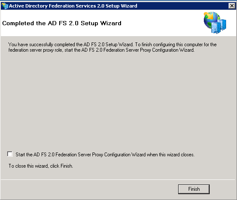Viewport: 237px width, 200px height.
Task: Click the Finish button
Action: [x=194, y=189]
